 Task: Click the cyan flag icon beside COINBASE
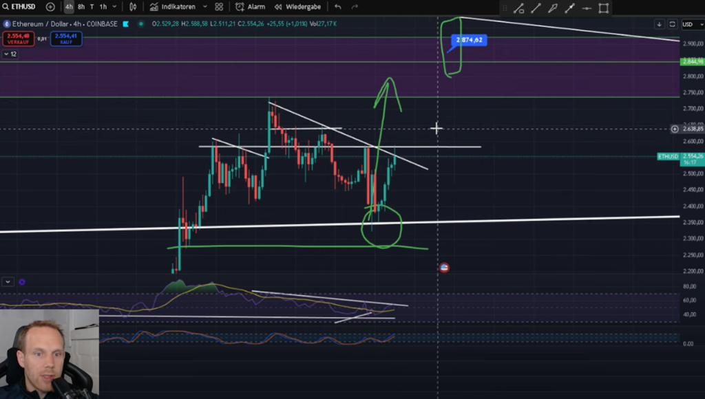point(126,24)
